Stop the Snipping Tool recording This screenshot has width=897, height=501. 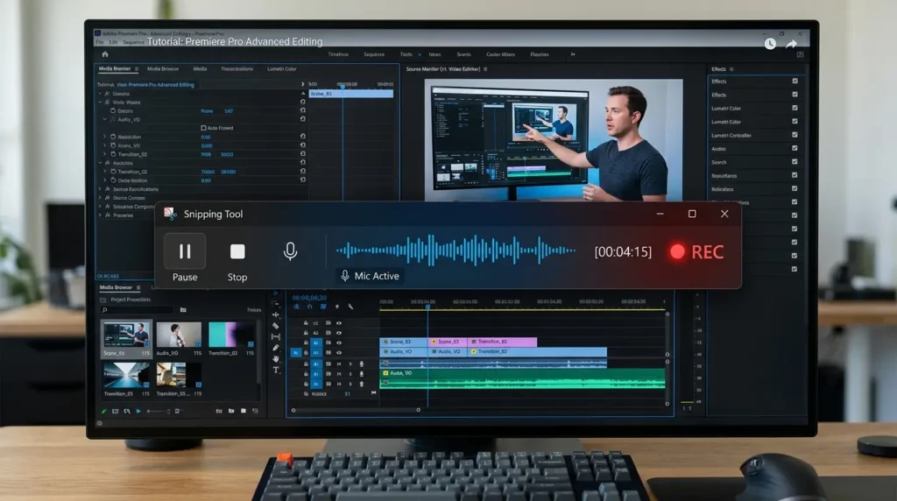coord(237,251)
